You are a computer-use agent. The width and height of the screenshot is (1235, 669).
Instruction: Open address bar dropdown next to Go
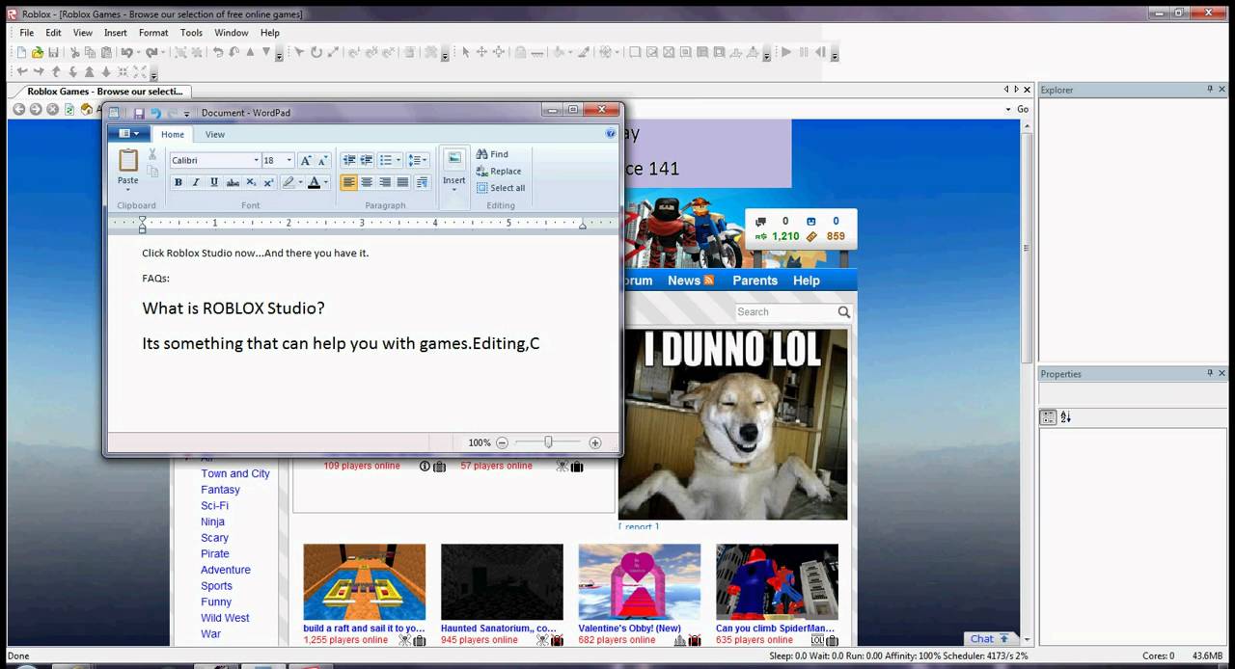tap(1009, 109)
